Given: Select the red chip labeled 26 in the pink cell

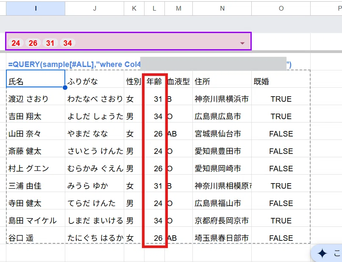Looking at the screenshot, I should [x=33, y=43].
